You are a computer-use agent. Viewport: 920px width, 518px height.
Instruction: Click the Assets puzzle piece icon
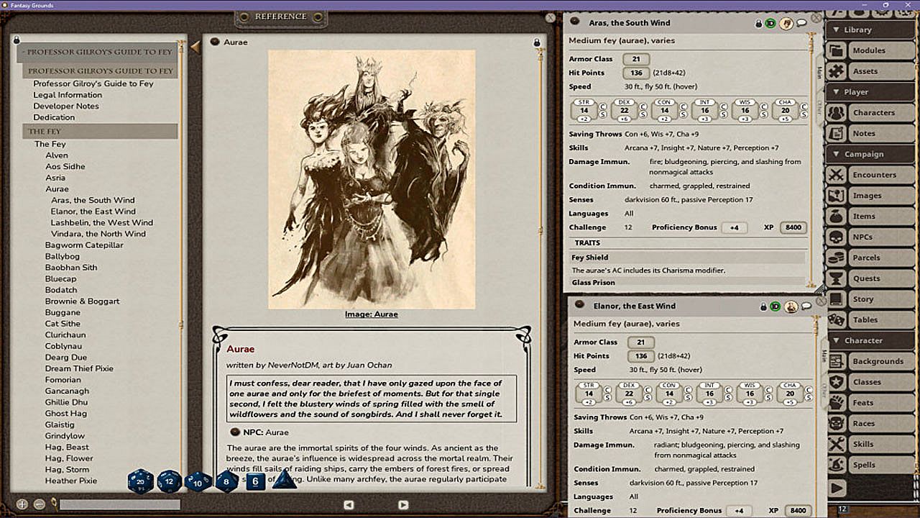(x=836, y=71)
